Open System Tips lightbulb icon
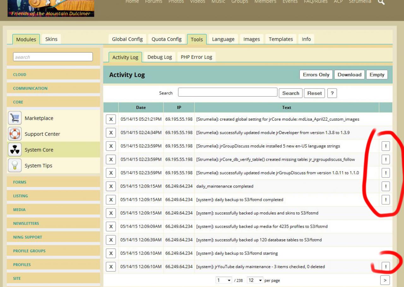The image size is (404, 287). tap(15, 165)
